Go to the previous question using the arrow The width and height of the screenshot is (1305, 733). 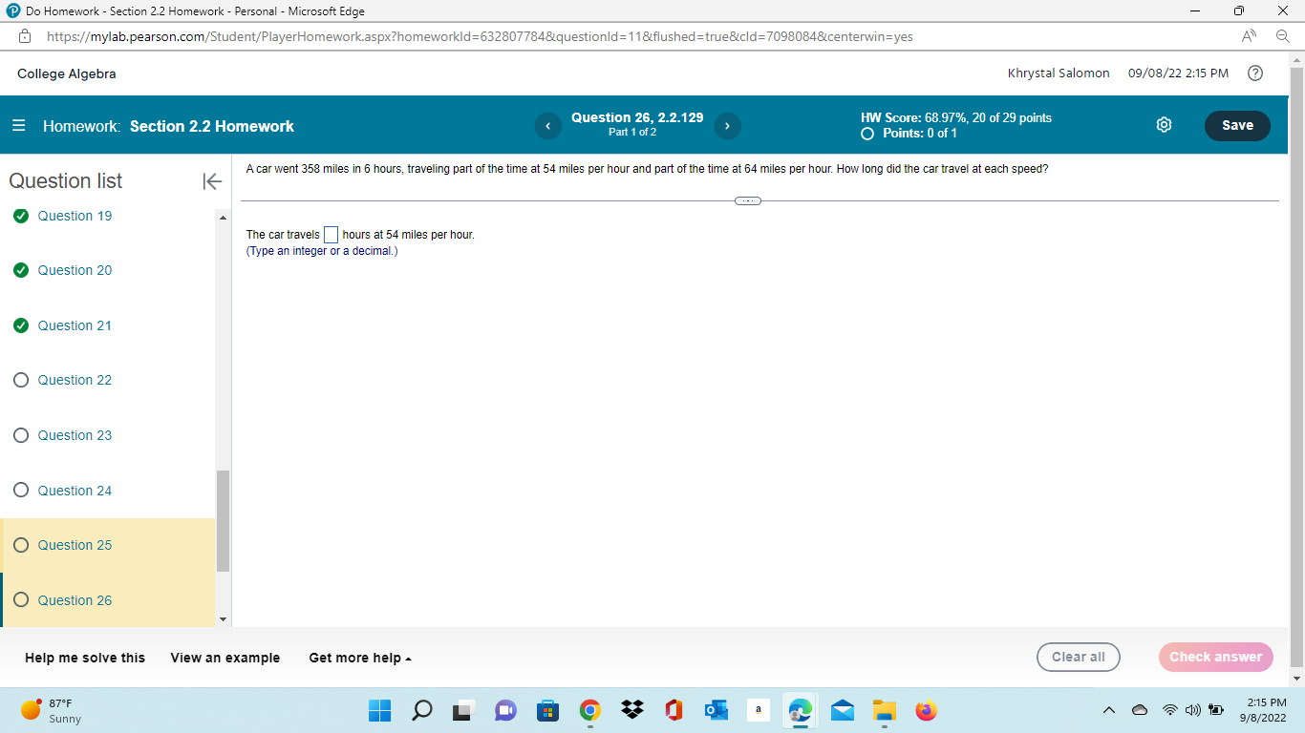click(547, 125)
